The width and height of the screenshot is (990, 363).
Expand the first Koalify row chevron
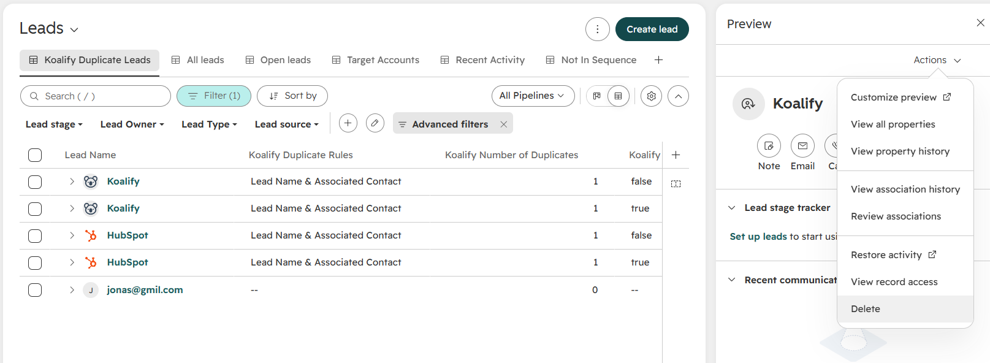[x=72, y=181]
